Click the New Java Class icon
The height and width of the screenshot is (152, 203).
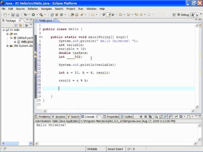point(62,15)
